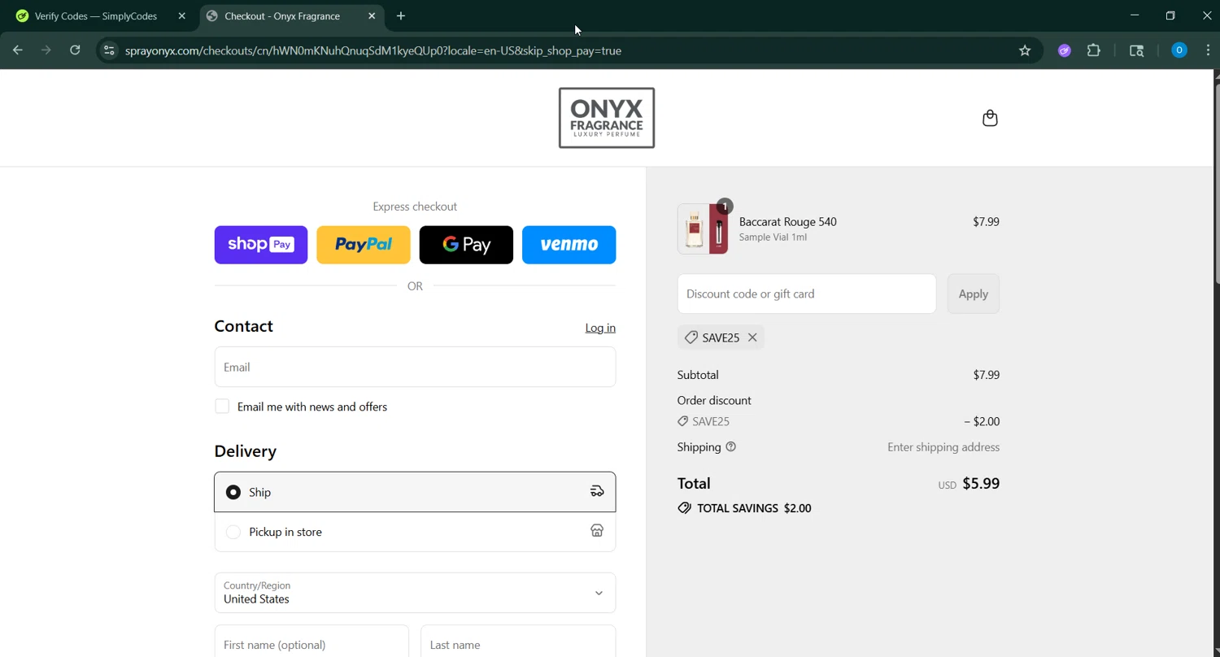Click the discount tag icon beside SAVE25 chip
1220x657 pixels.
(691, 337)
